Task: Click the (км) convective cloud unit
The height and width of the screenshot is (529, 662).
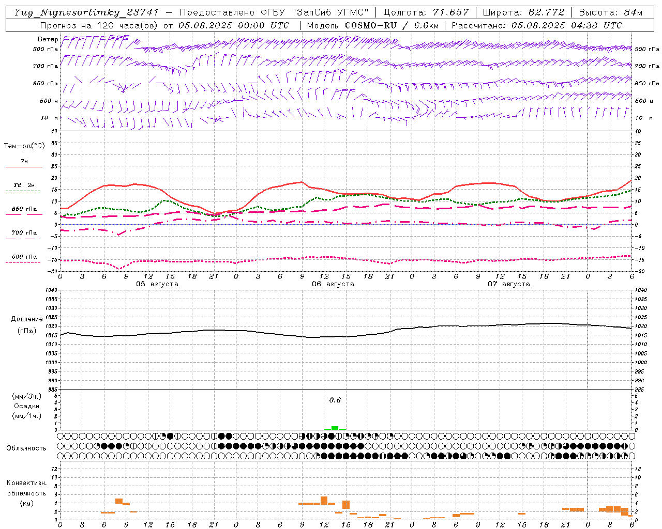Action: click(26, 504)
